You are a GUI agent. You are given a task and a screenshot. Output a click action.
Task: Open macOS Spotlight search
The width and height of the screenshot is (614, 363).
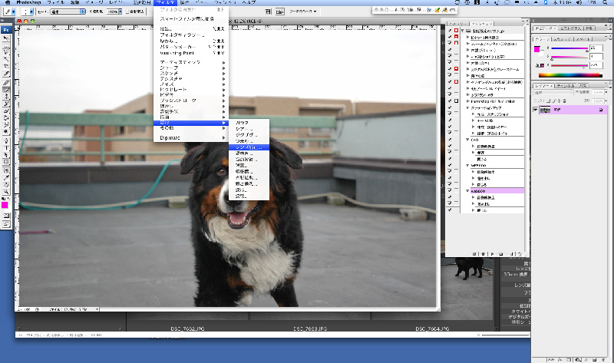coord(606,2)
